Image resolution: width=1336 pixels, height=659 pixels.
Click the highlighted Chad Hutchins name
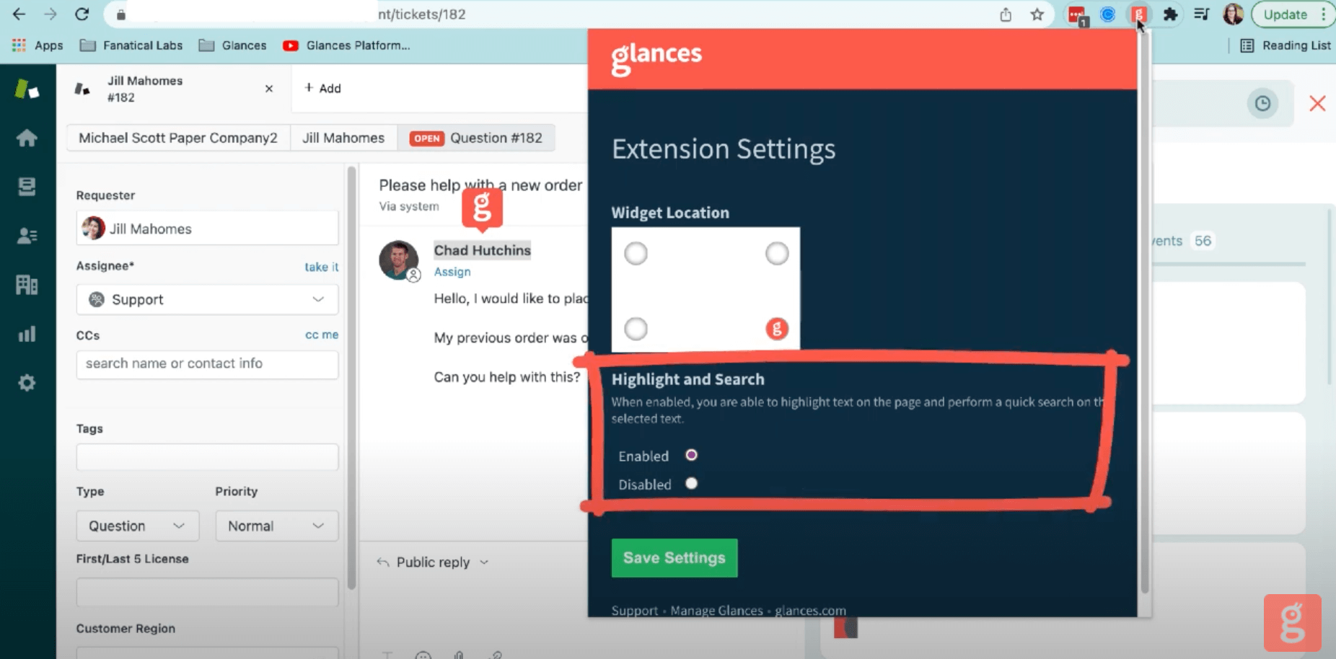(x=482, y=250)
